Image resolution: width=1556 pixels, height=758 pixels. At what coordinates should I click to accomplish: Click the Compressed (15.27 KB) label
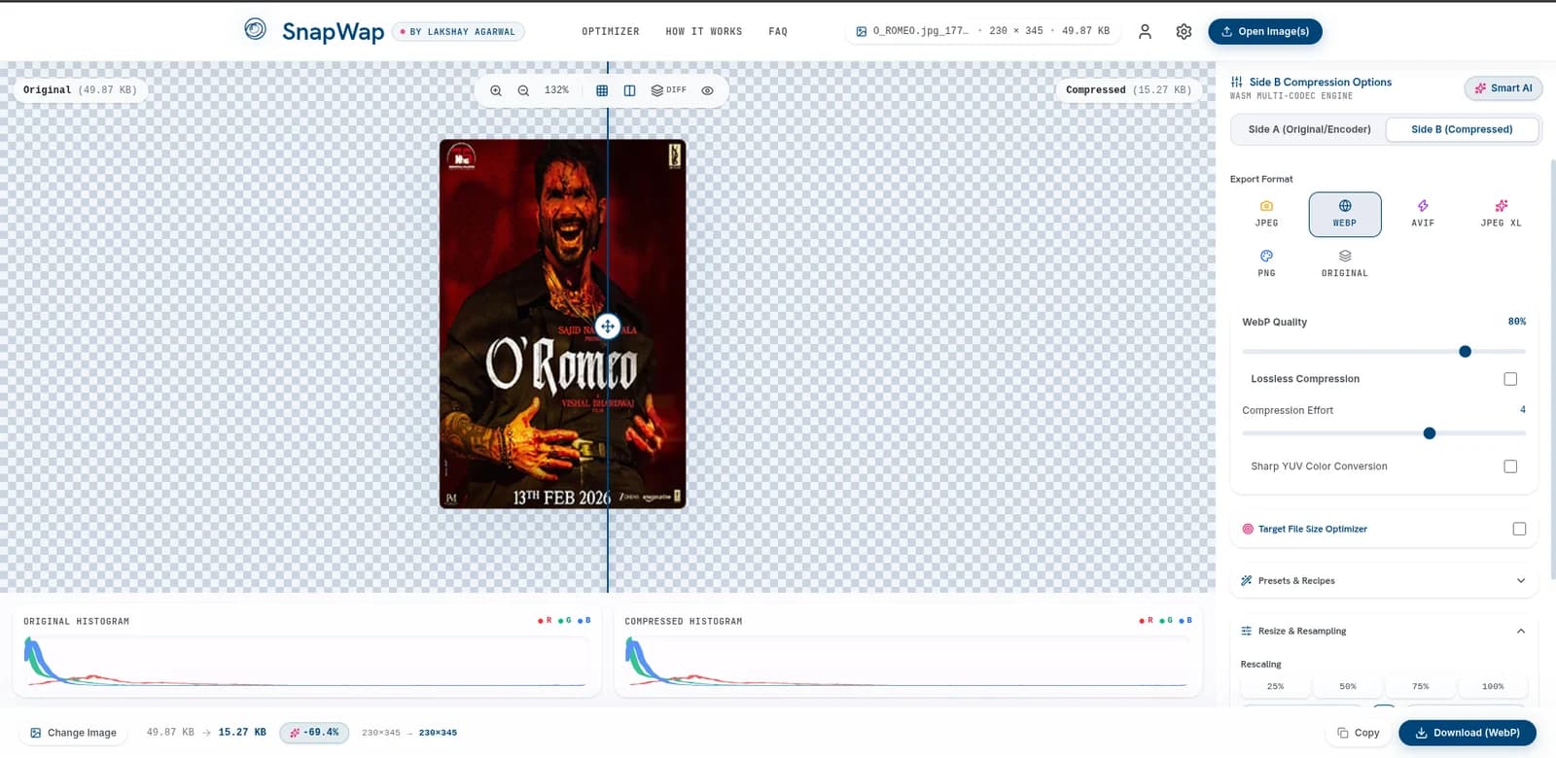tap(1128, 89)
